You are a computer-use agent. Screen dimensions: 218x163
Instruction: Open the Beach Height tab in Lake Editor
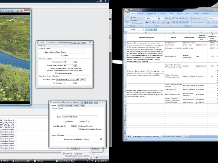[x=68, y=106]
